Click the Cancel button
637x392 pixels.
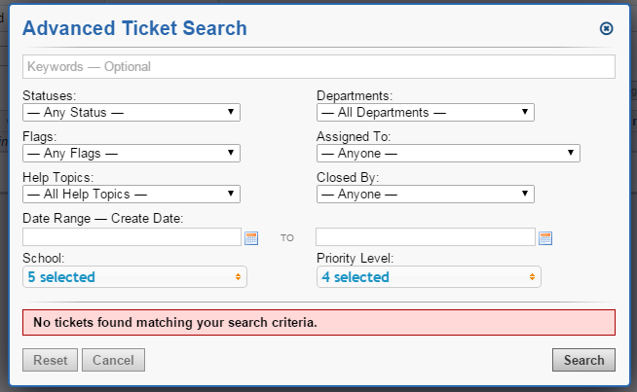113,360
